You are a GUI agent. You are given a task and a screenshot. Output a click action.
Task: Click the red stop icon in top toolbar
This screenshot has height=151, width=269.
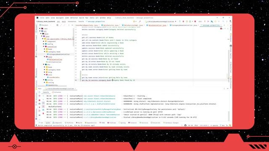pyautogui.click(x=195, y=21)
